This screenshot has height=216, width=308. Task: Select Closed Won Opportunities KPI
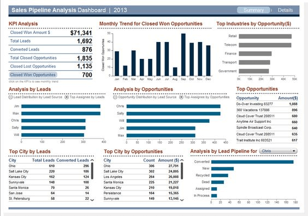click(50, 75)
